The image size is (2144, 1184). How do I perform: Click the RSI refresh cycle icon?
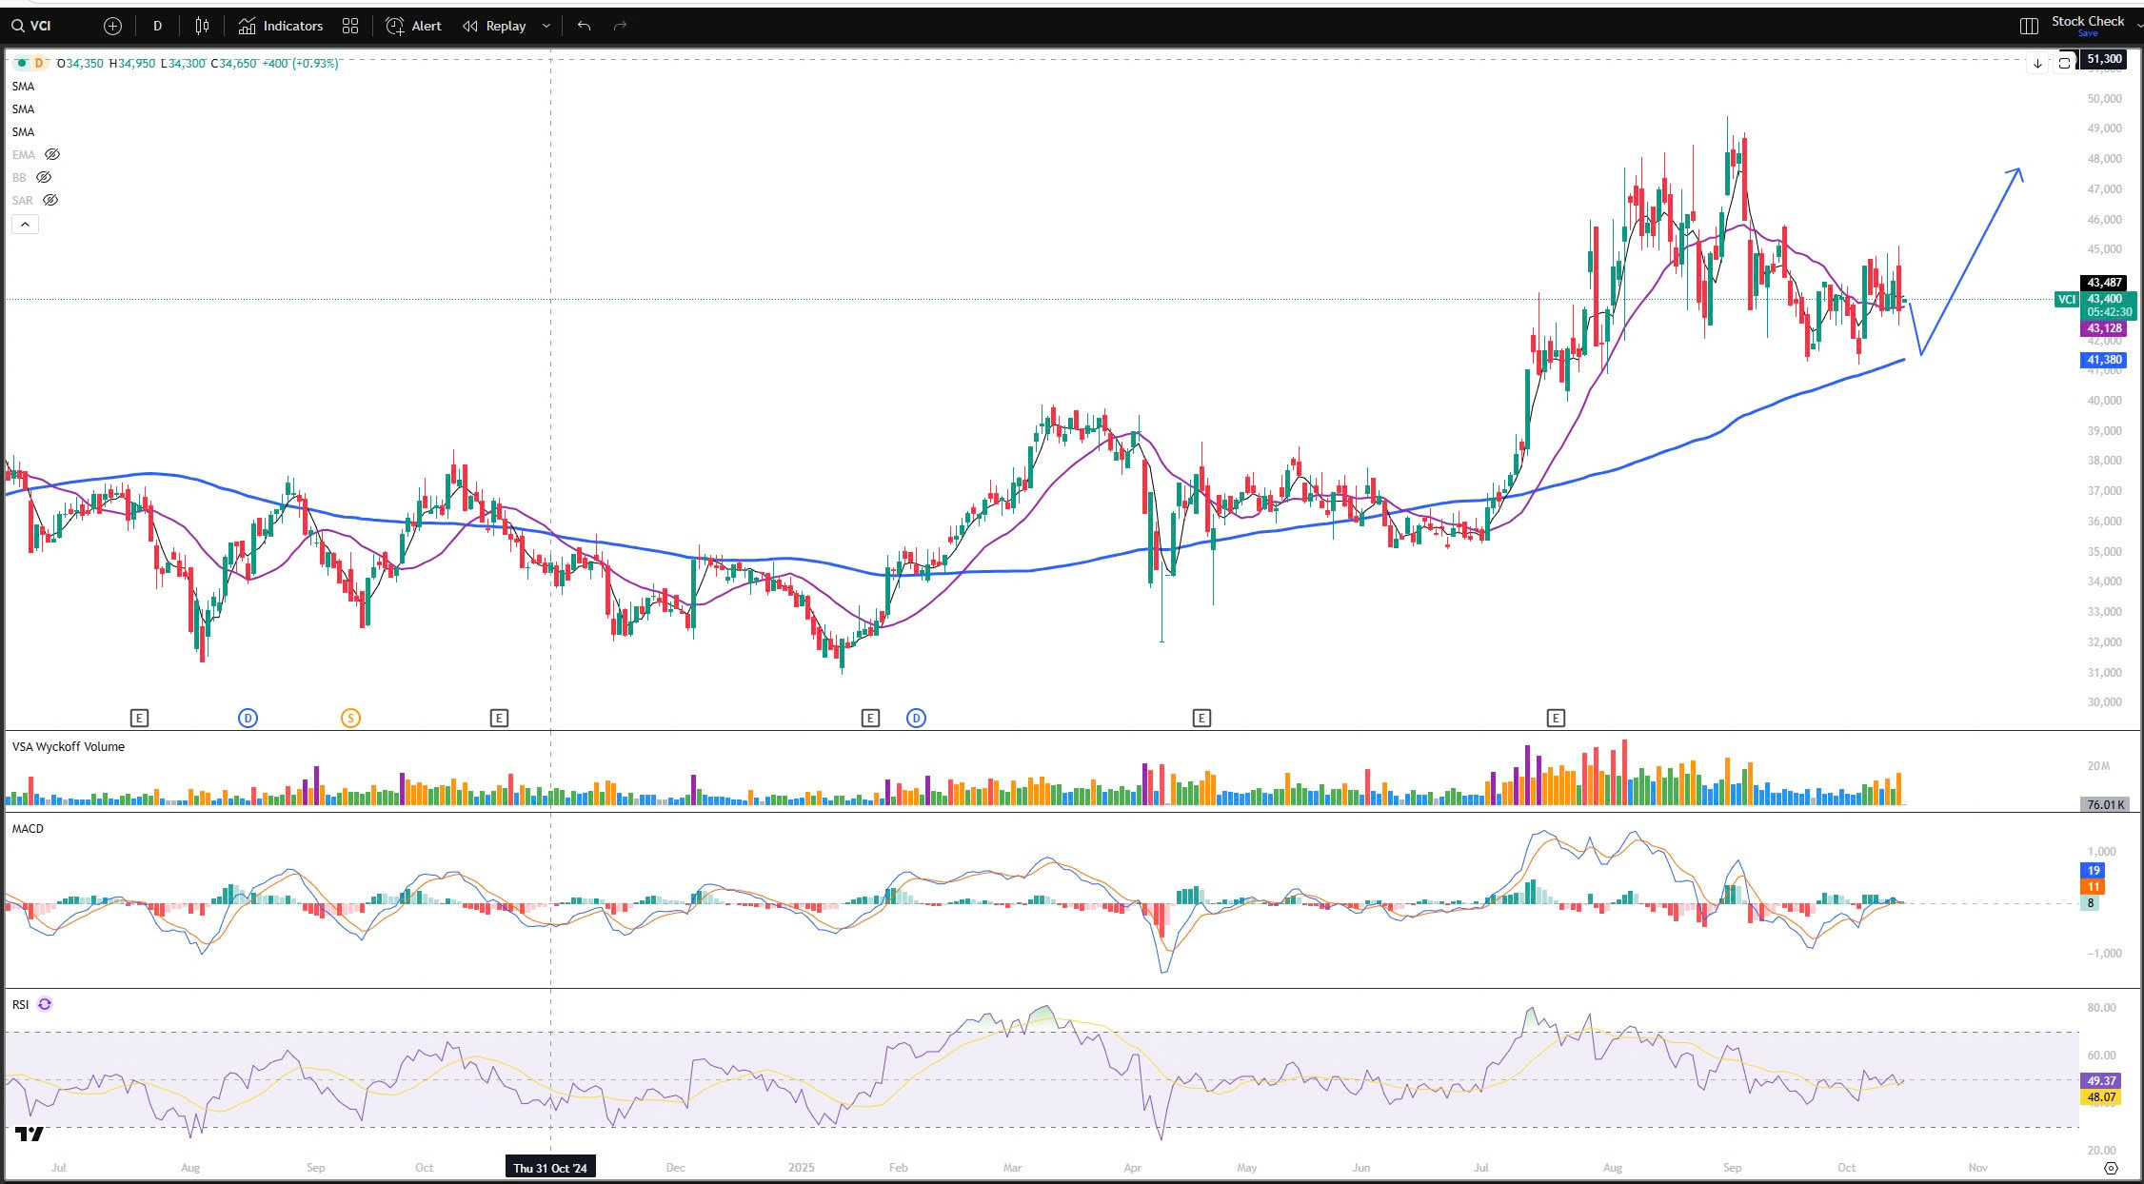[45, 1004]
